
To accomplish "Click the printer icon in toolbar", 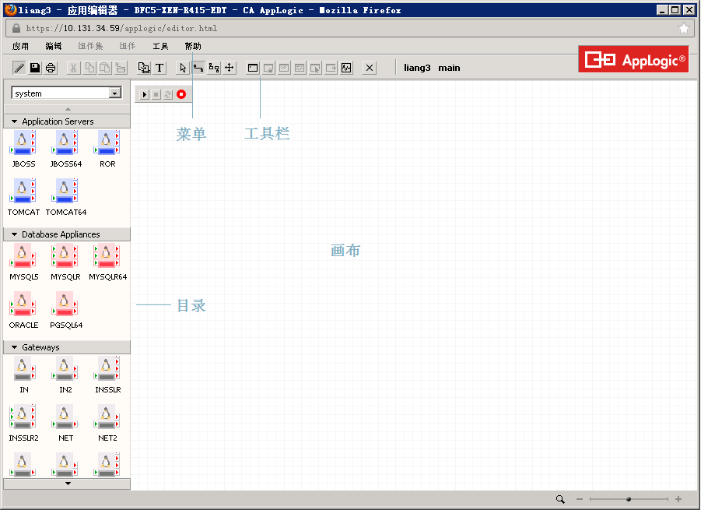I will pyautogui.click(x=51, y=68).
